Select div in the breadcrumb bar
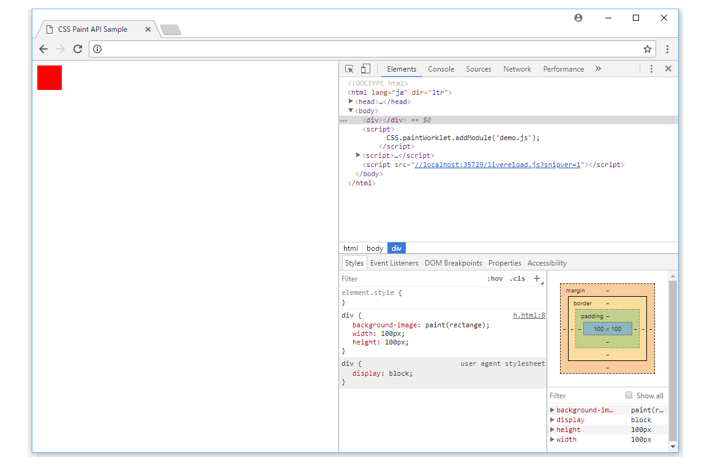Image resolution: width=710 pixels, height=465 pixels. point(396,248)
